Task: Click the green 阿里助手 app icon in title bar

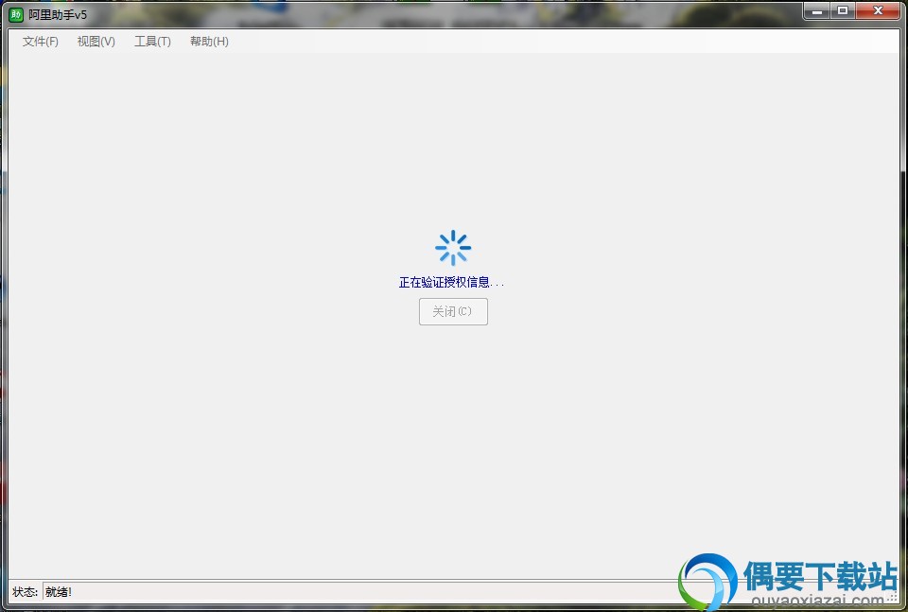Action: (x=16, y=14)
